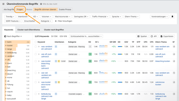The height and width of the screenshot is (101, 179).
Task: Open the Geringstes DR dropdown
Action: coord(81,17)
